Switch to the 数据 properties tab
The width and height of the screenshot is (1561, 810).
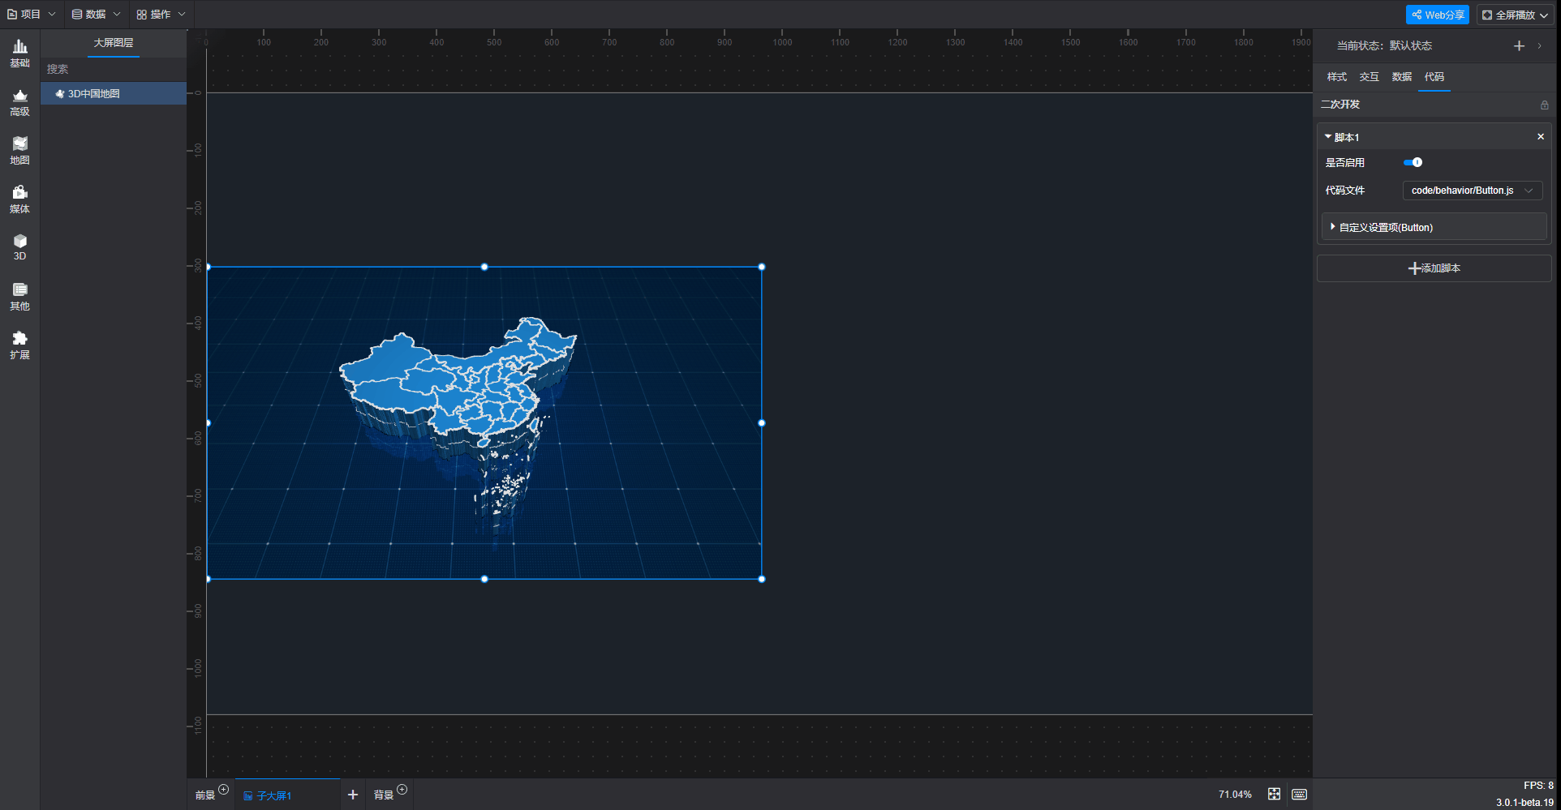(x=1401, y=77)
